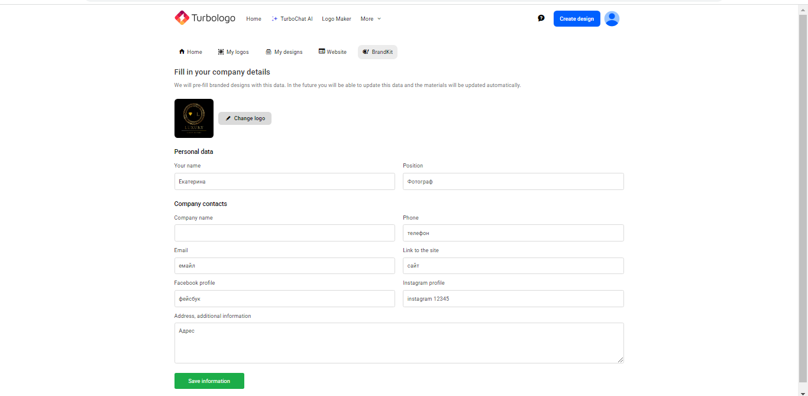The width and height of the screenshot is (808, 396).
Task: Click Home in the top navigation bar
Action: click(x=254, y=19)
